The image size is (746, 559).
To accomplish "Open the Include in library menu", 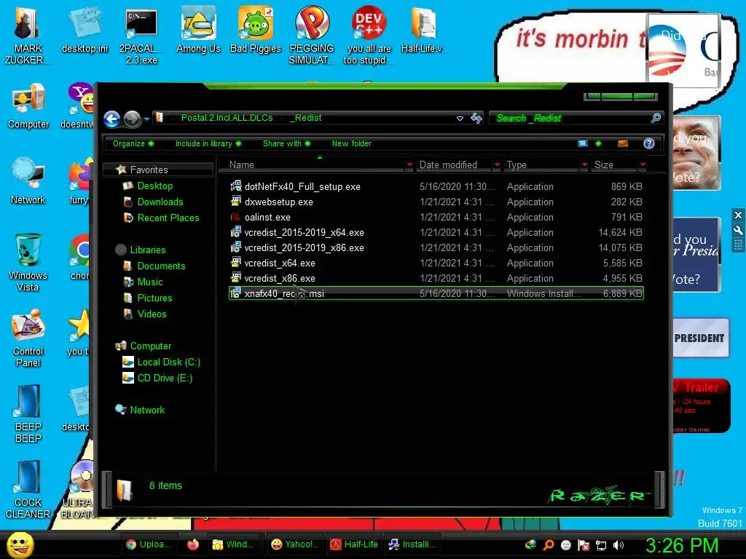I will (208, 143).
